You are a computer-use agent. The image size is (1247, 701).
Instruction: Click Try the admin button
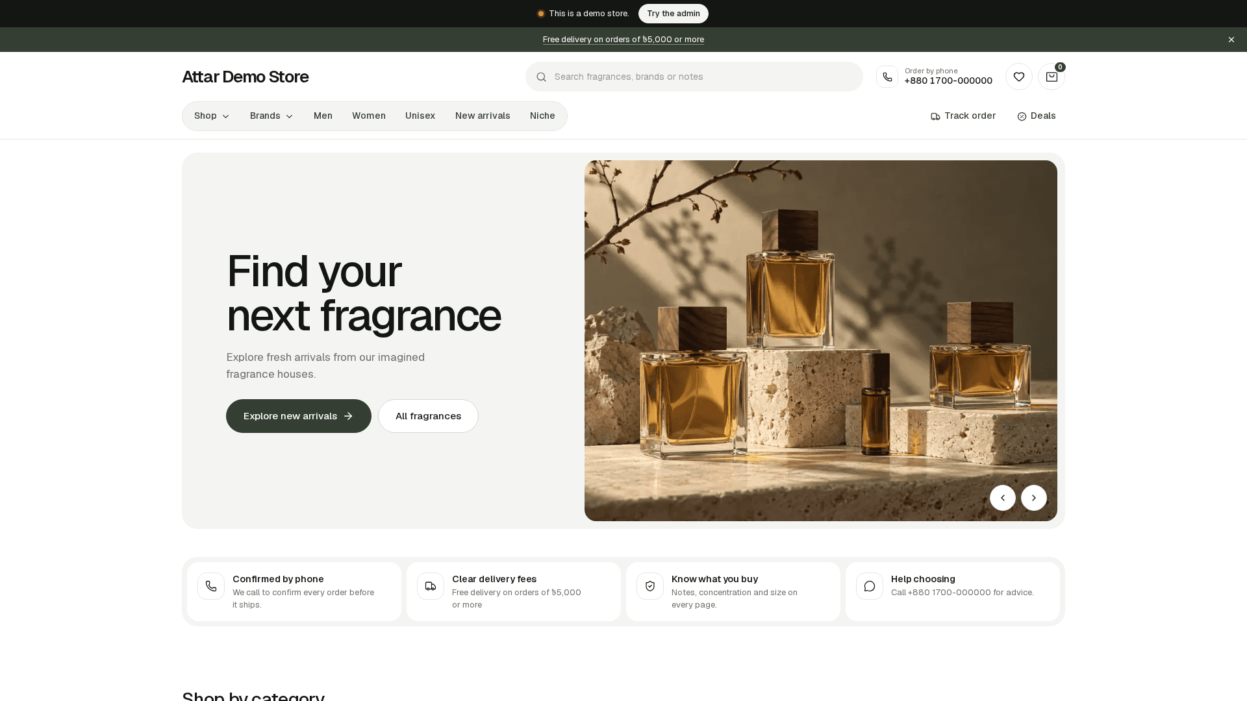click(x=673, y=14)
